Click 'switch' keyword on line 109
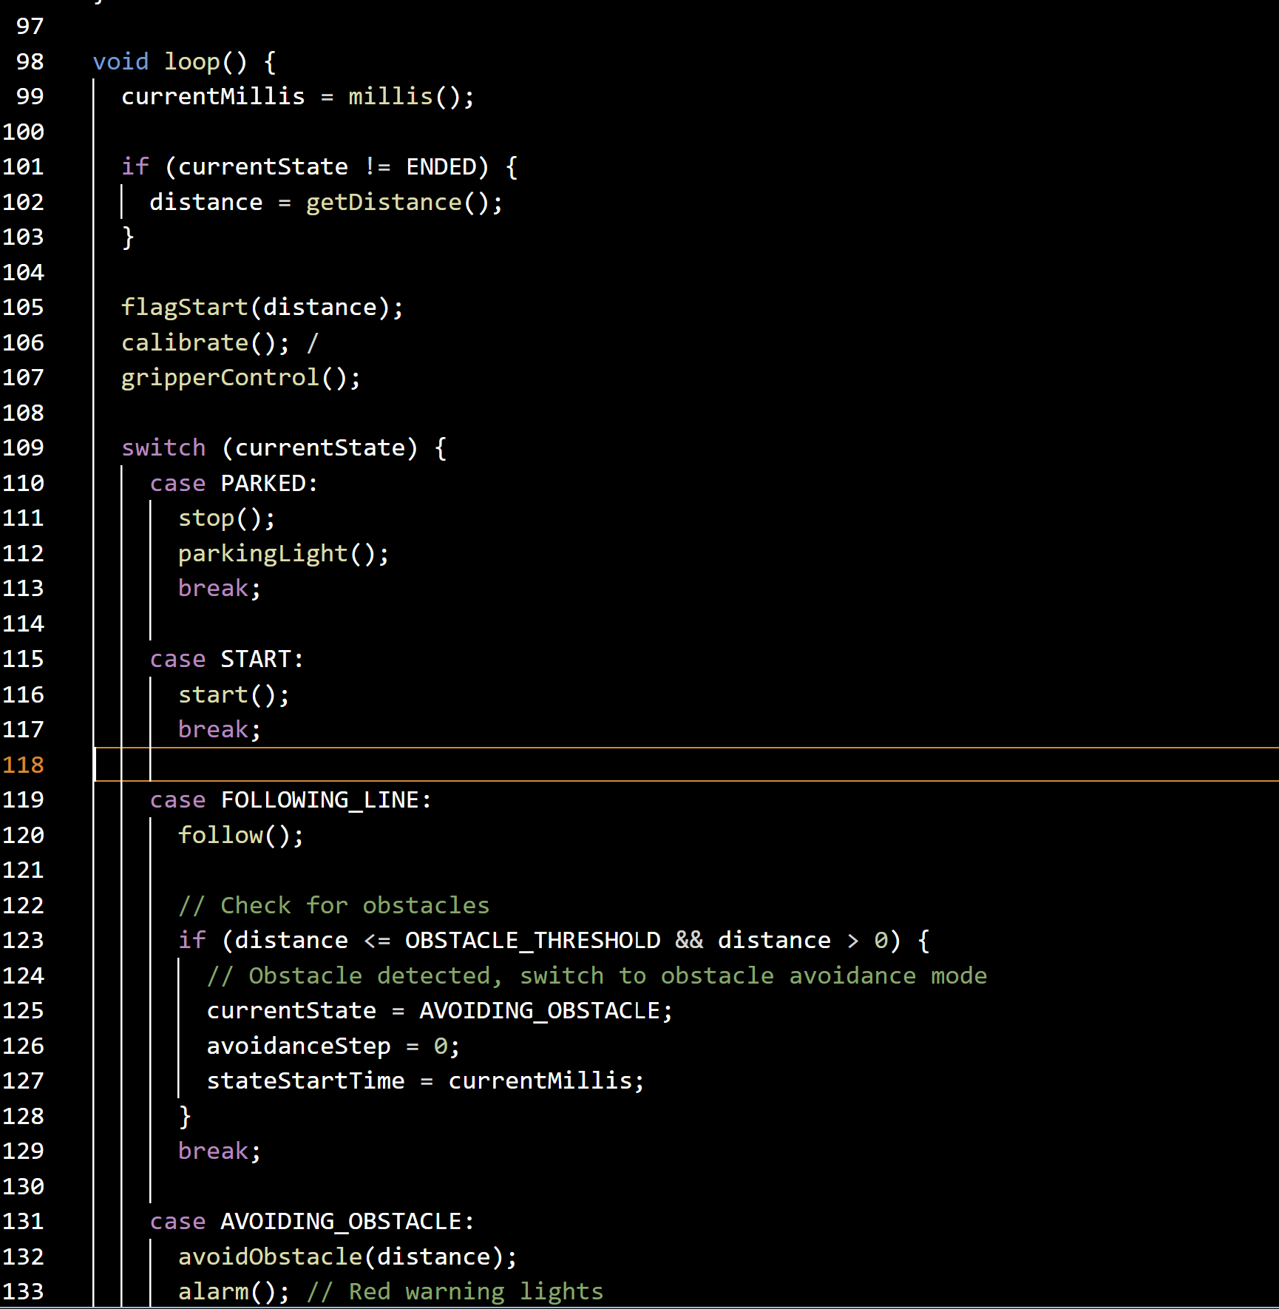 tap(163, 447)
